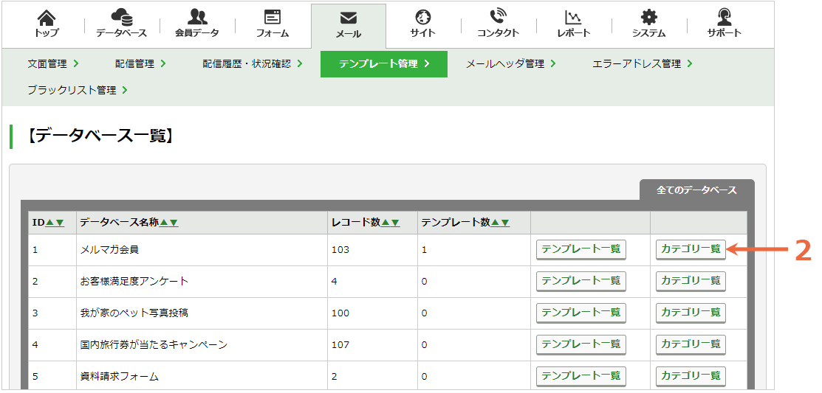Screen dimensions: 822x393
Task: Sort データベース名称 ascending
Action: coord(164,223)
